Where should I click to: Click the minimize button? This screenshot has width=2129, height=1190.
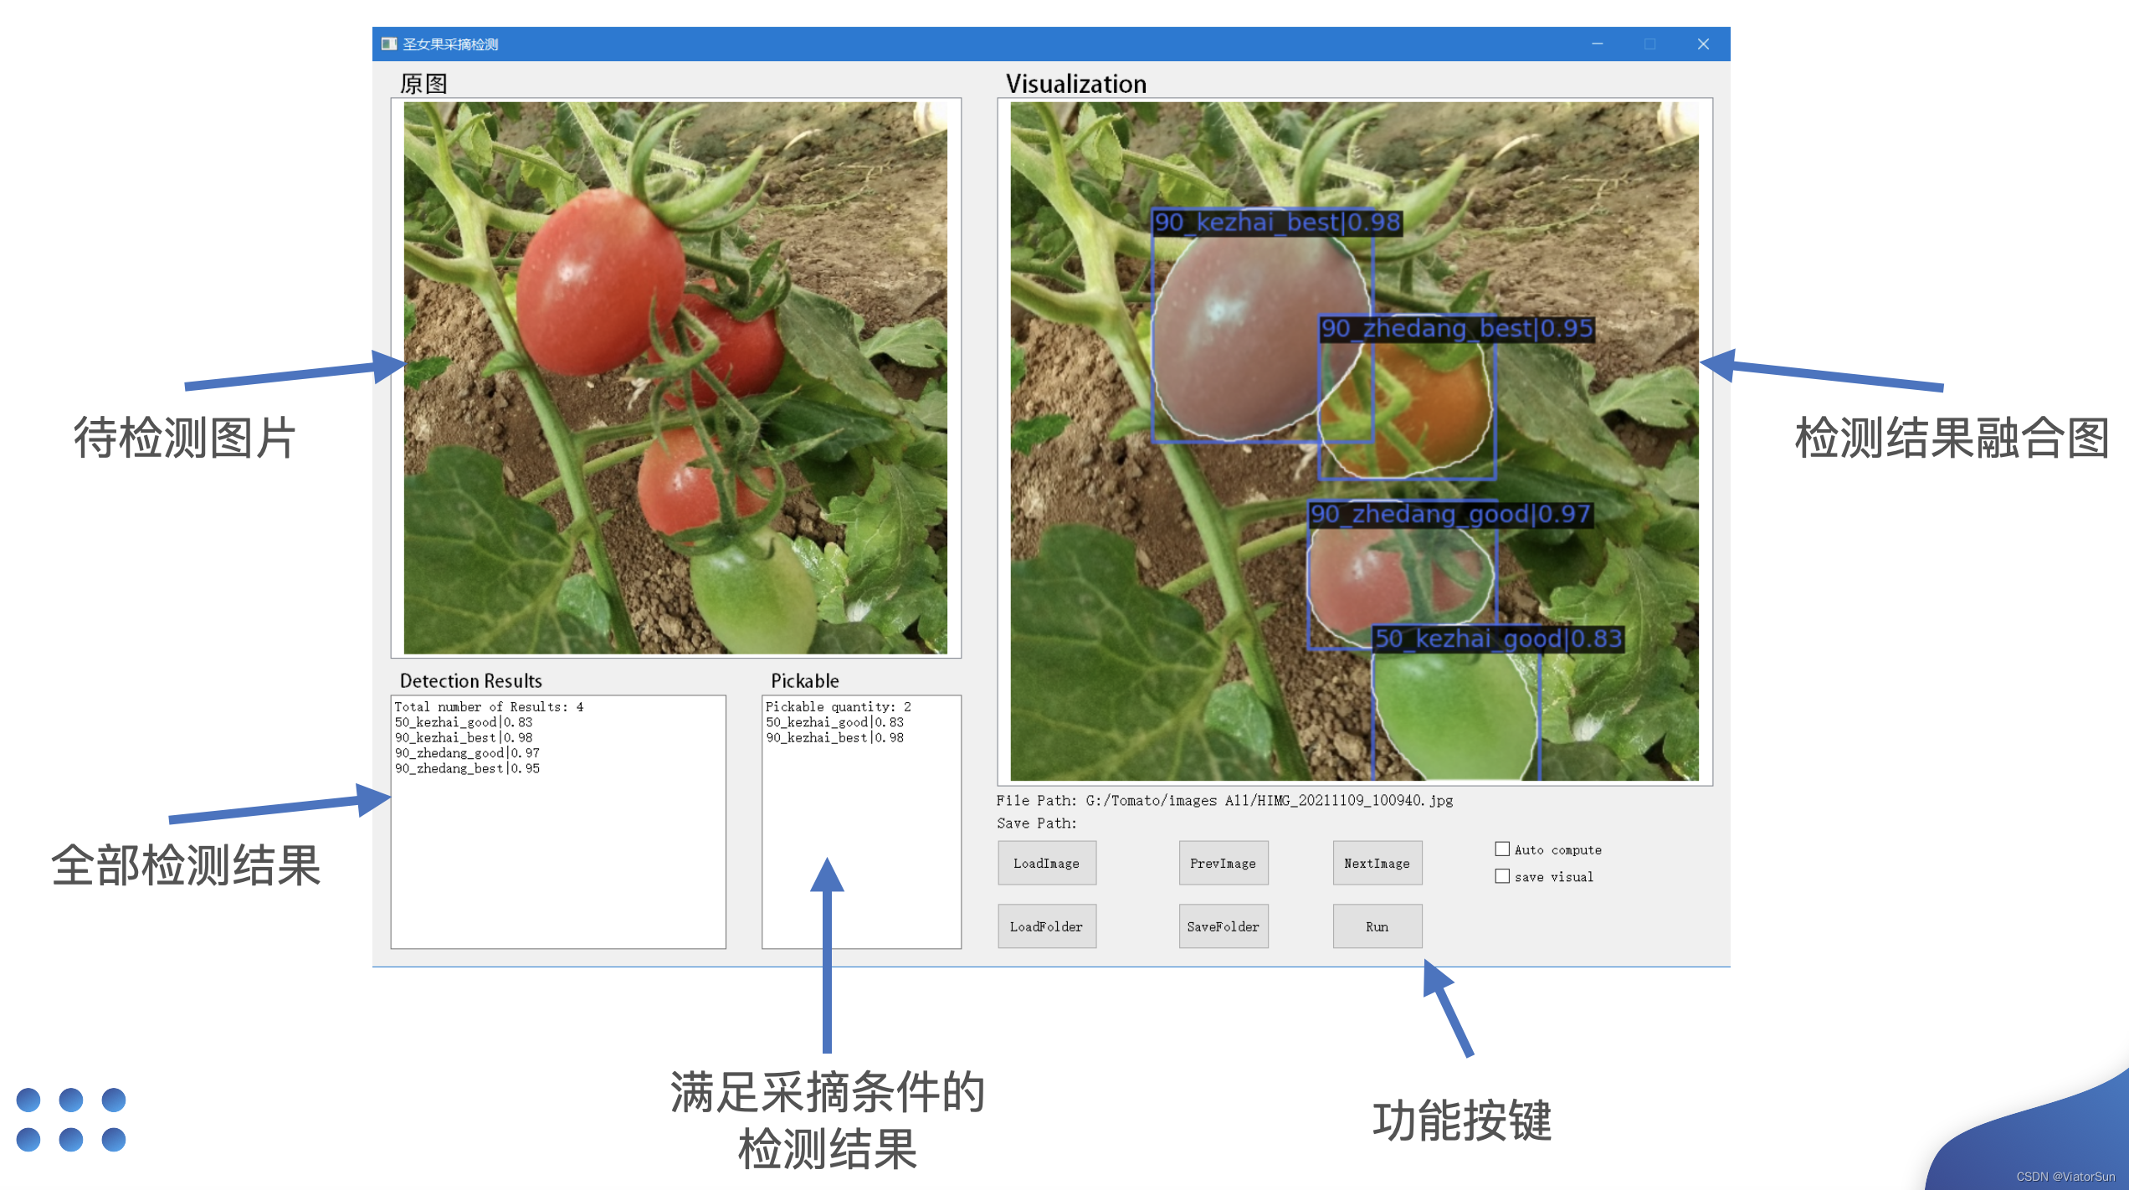pos(1598,44)
